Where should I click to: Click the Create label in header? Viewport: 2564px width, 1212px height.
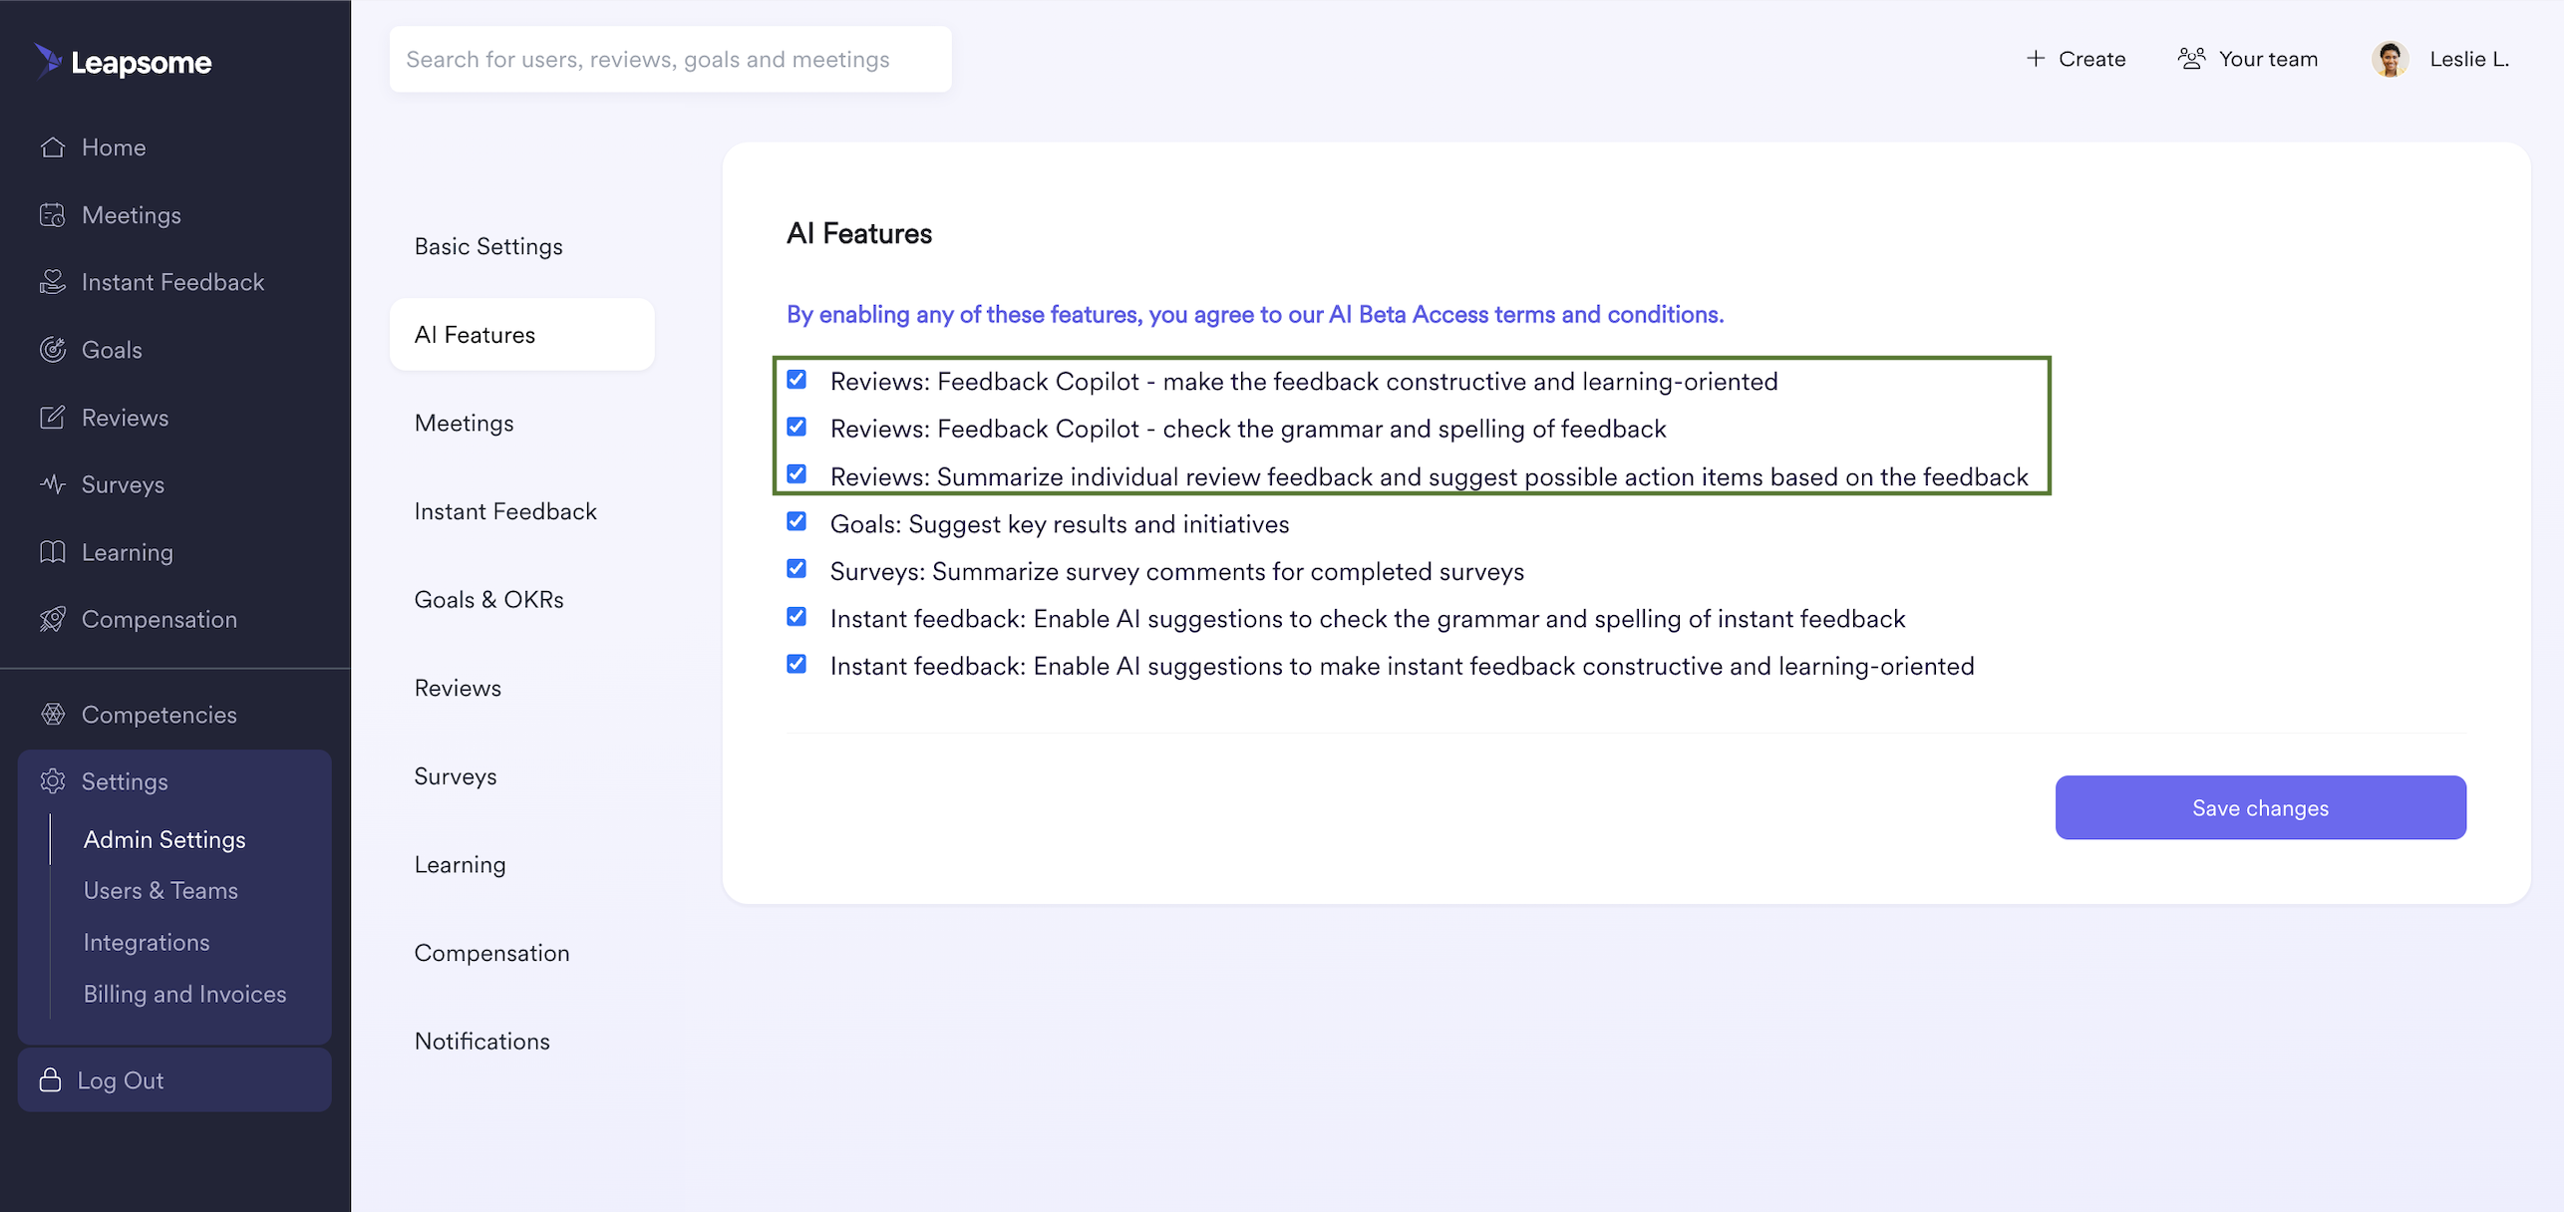[2092, 59]
